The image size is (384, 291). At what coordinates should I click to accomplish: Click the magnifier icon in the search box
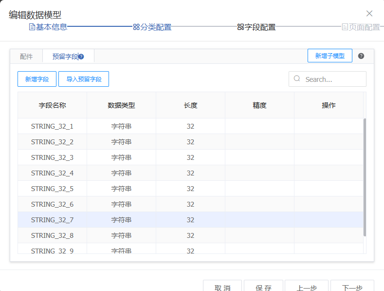[297, 79]
